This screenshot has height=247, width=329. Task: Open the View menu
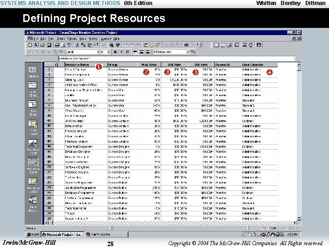[51, 38]
